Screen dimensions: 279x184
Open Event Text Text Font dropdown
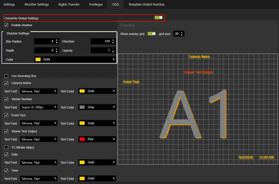(38, 123)
